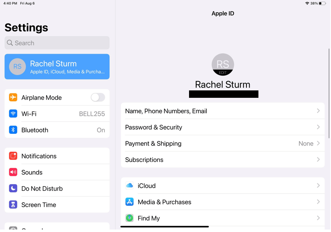331x232 pixels.
Task: Open Do Not Disturb settings row
Action: pos(57,189)
